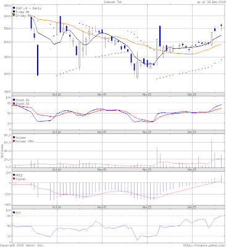Open the finance.yahoo.com link at bottom
Image resolution: width=226 pixels, height=247 pixels.
point(204,245)
